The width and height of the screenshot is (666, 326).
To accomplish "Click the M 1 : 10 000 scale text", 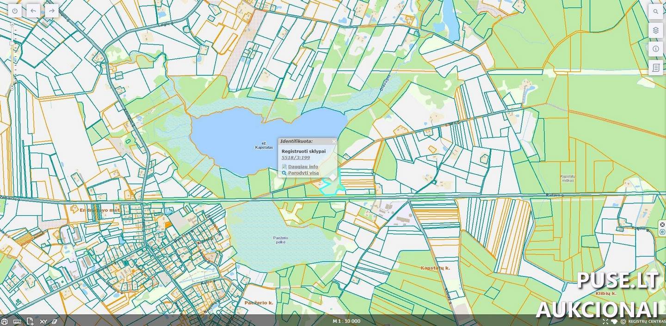I will (346, 321).
